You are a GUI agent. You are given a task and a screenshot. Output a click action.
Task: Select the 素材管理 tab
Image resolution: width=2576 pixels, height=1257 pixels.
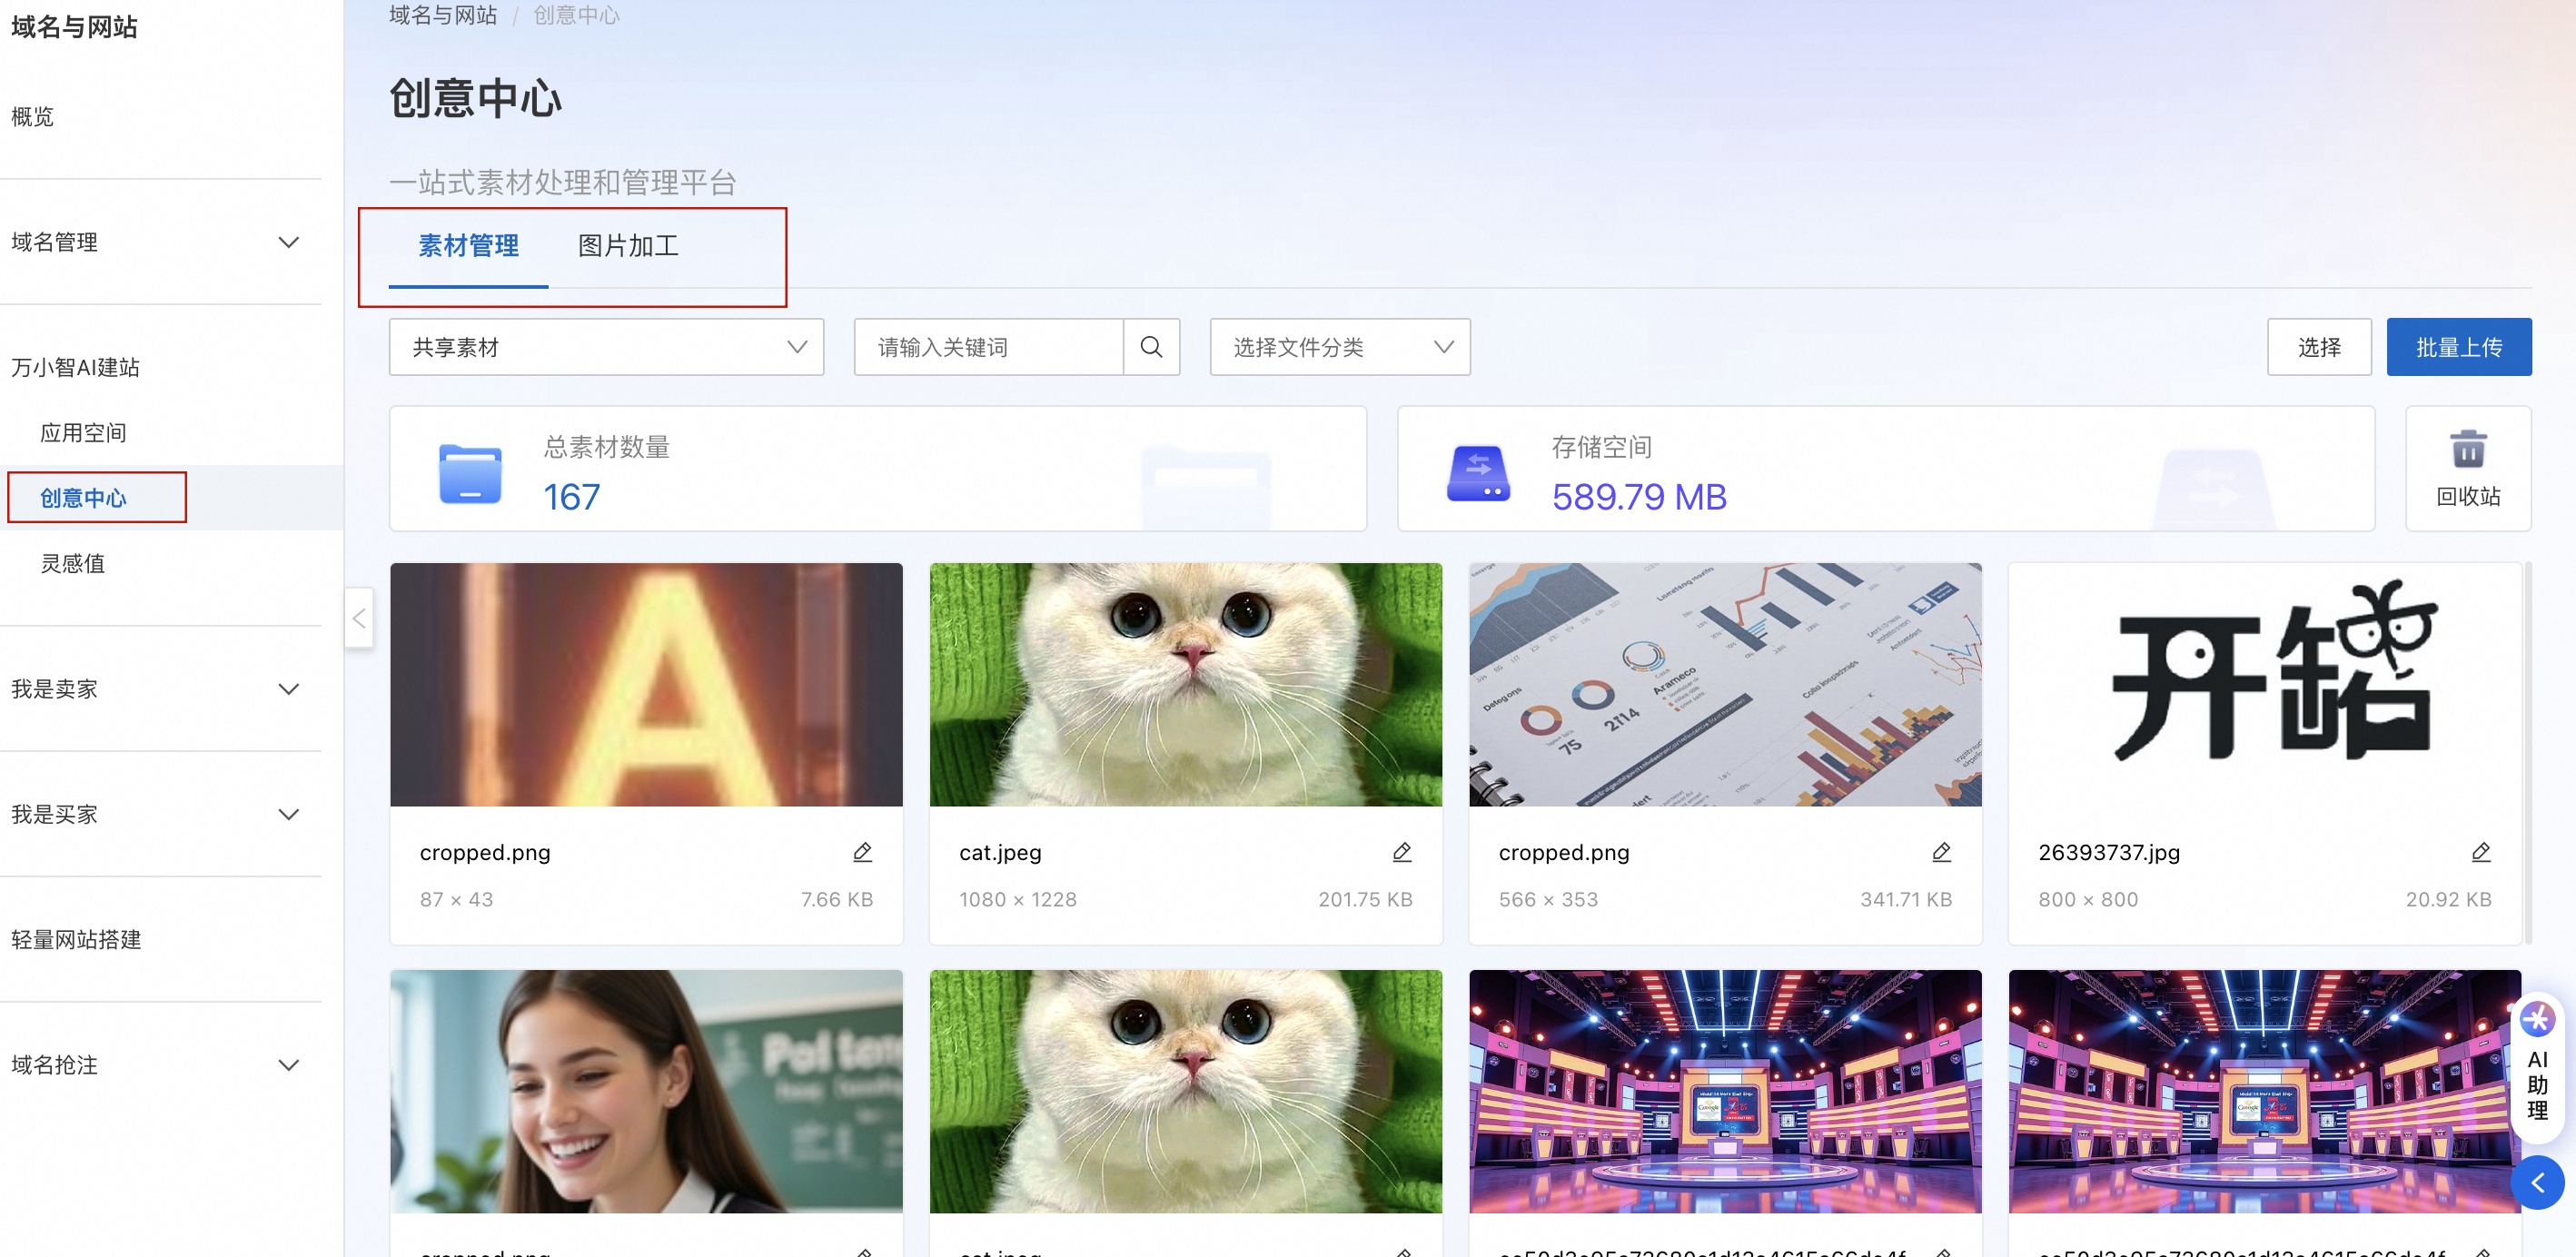click(468, 246)
